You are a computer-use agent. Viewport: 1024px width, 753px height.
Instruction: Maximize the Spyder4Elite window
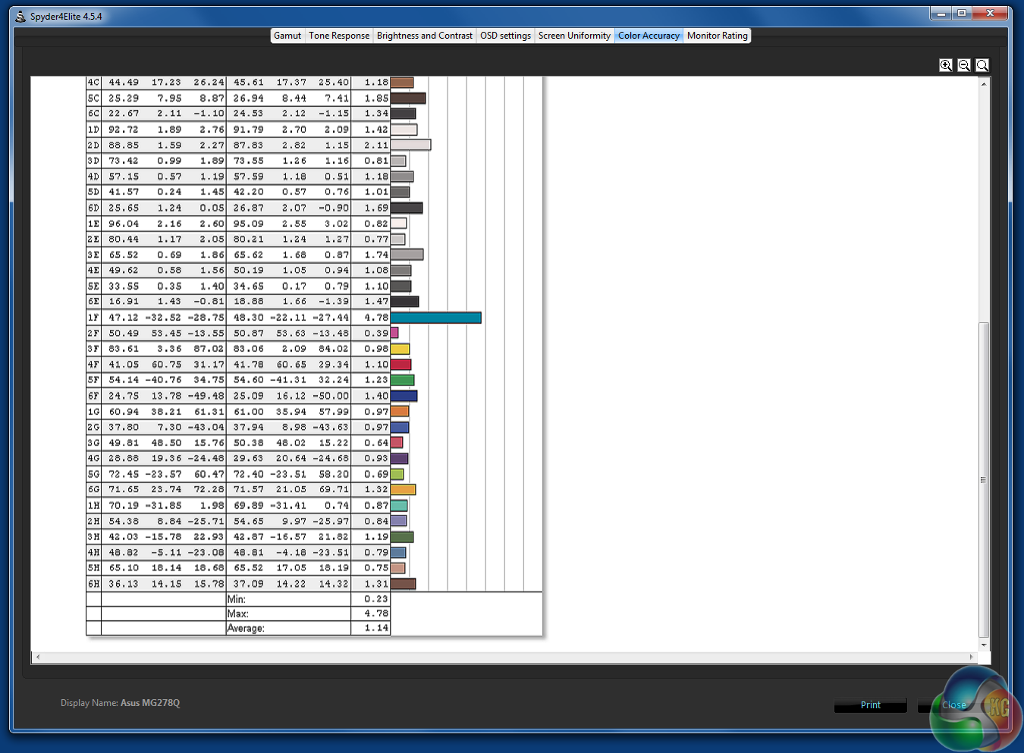962,13
